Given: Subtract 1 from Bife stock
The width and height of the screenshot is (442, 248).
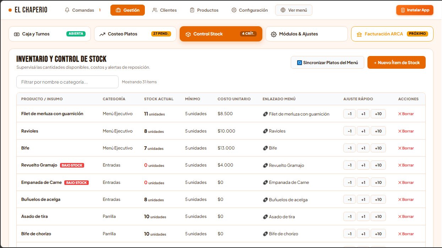Looking at the screenshot, I should tap(349, 148).
